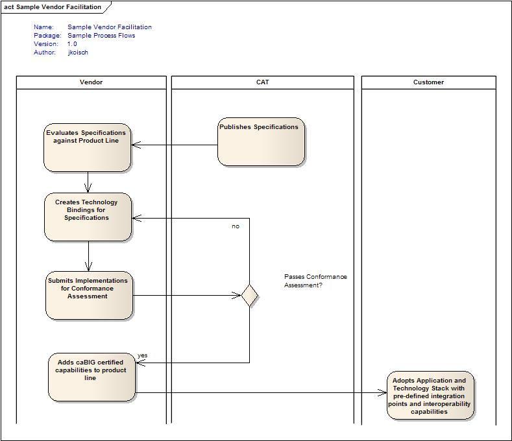Click the 'act Sample Vendor Facilitation' frame title
This screenshot has height=441, width=512.
53,7
